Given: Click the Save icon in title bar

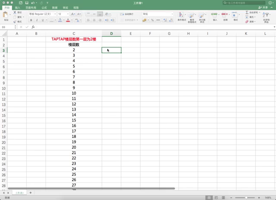Looking at the screenshot, I should [x=27, y=3].
